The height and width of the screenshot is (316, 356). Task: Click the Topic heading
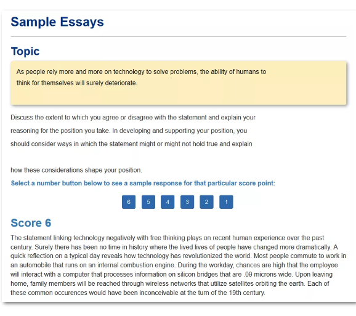coord(25,51)
